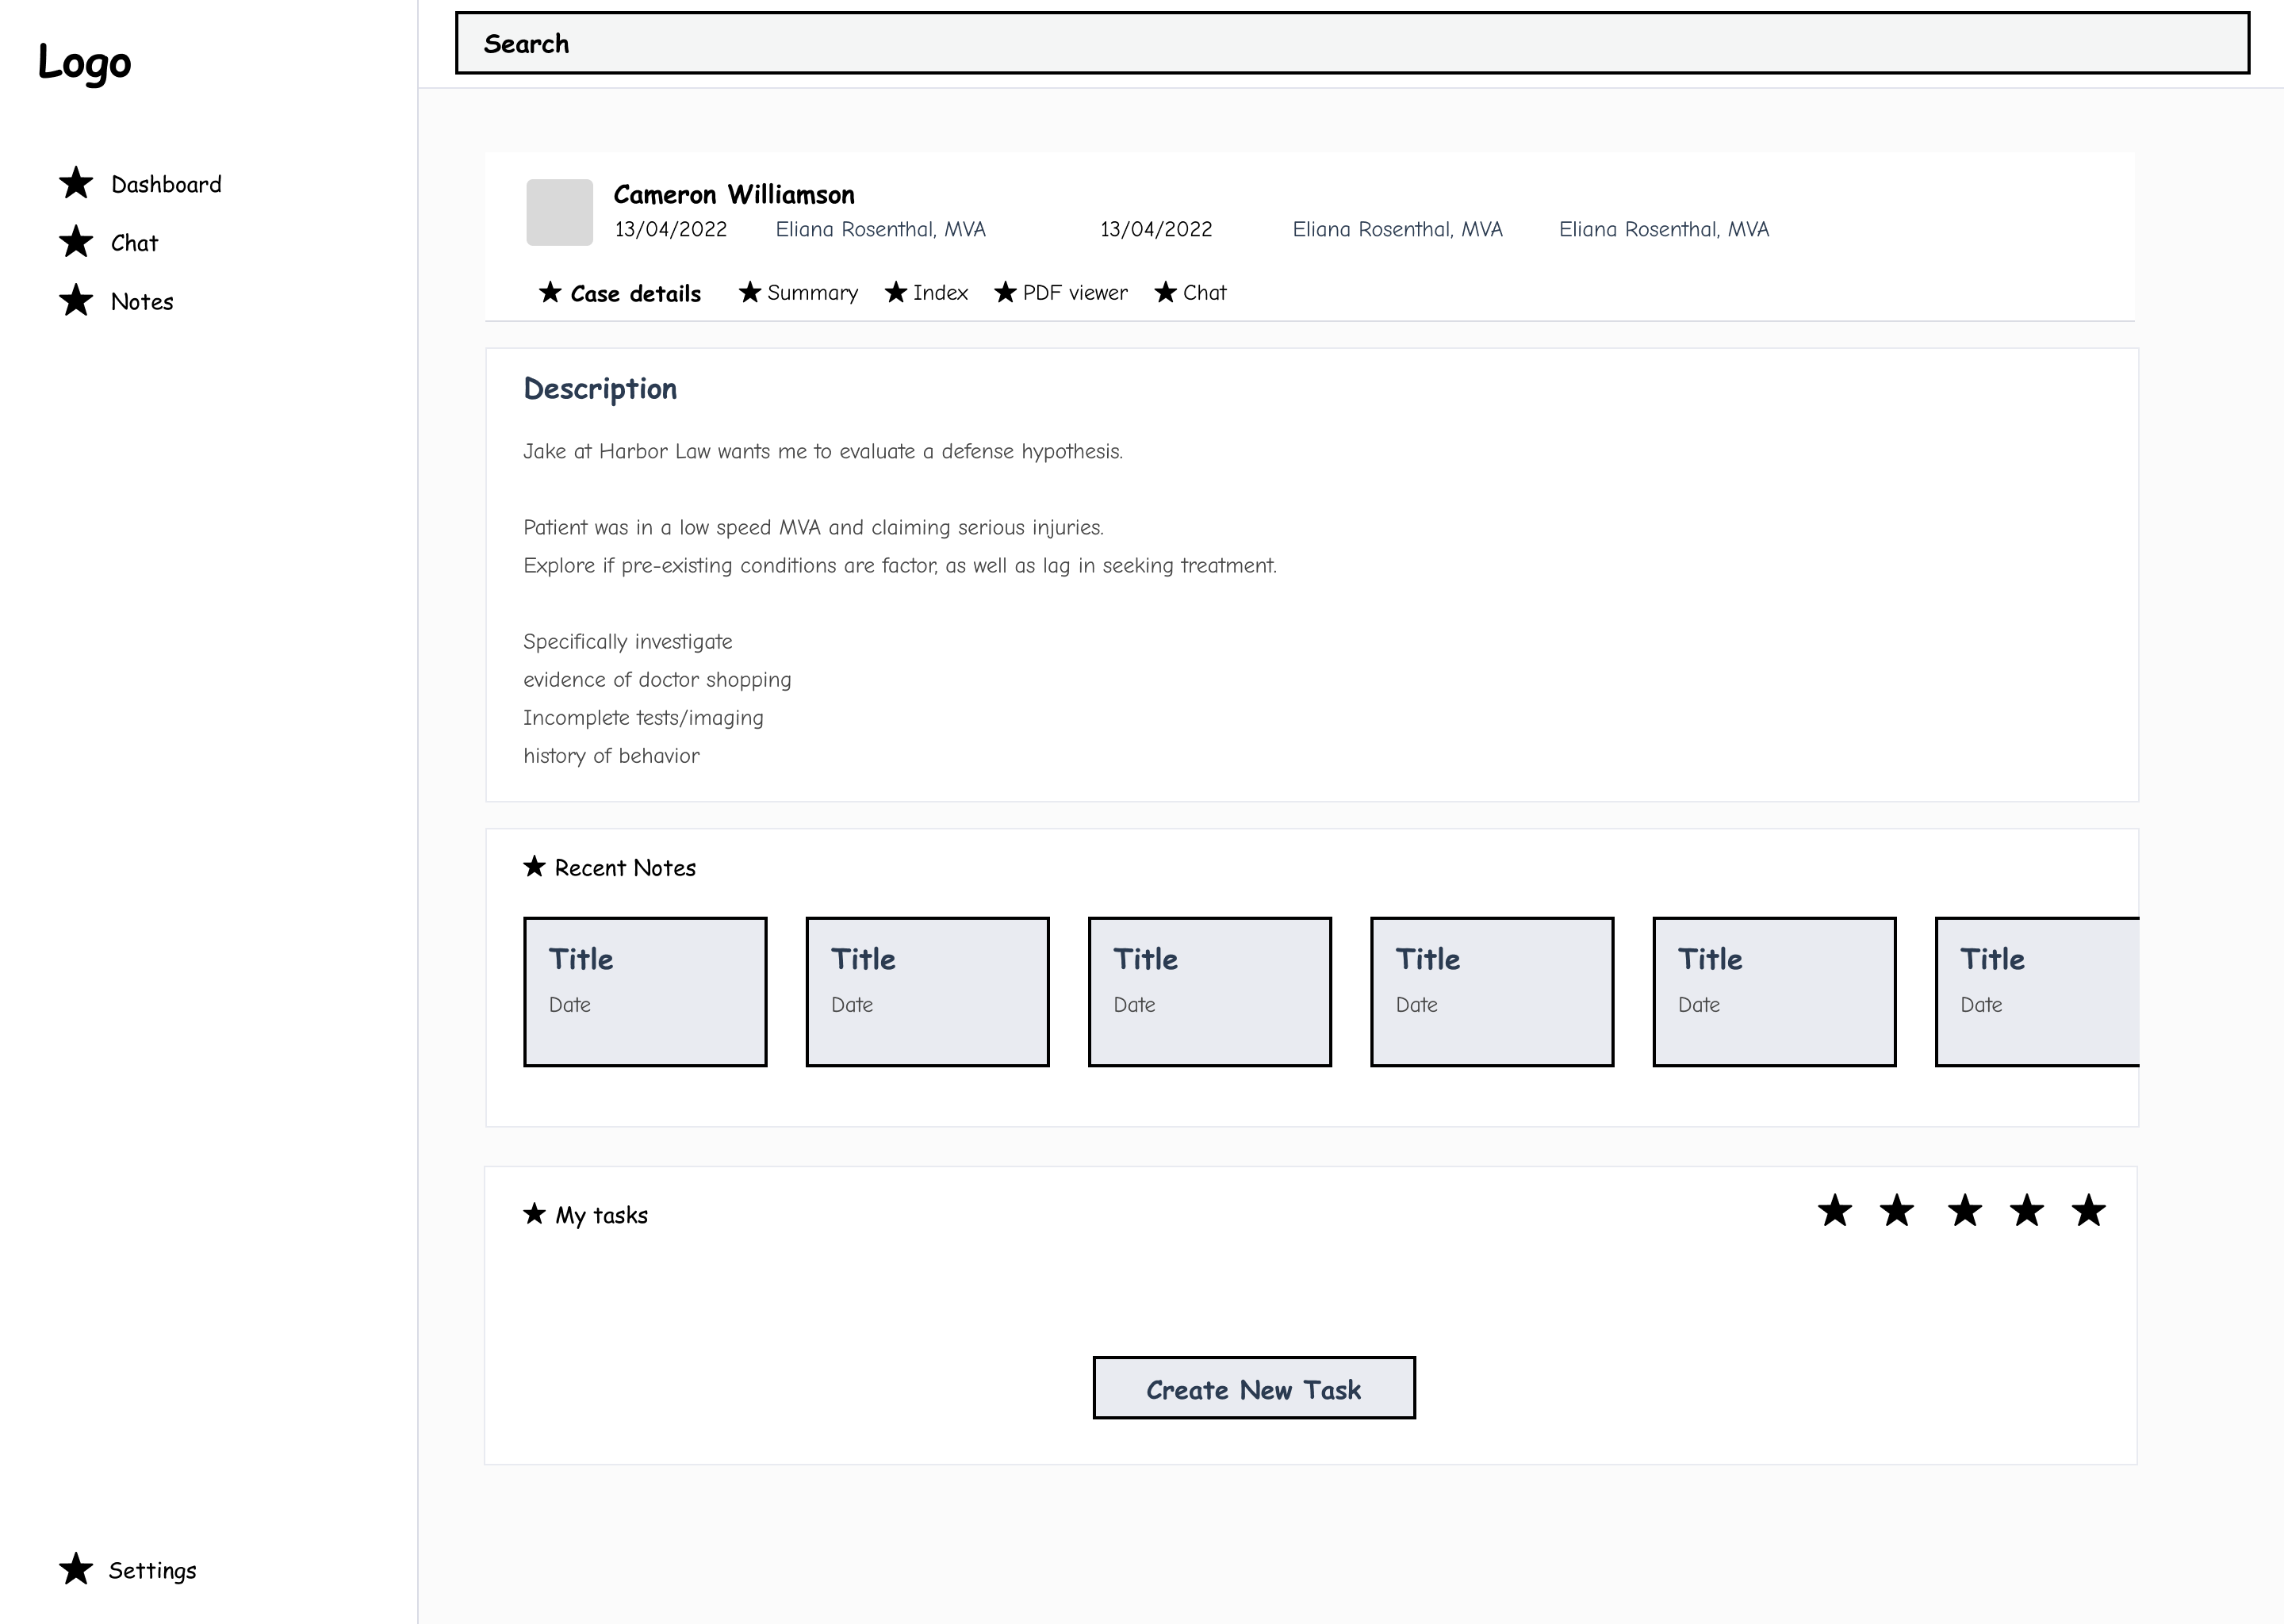Switch to the Summary tab
The height and width of the screenshot is (1624, 2284).
point(811,293)
